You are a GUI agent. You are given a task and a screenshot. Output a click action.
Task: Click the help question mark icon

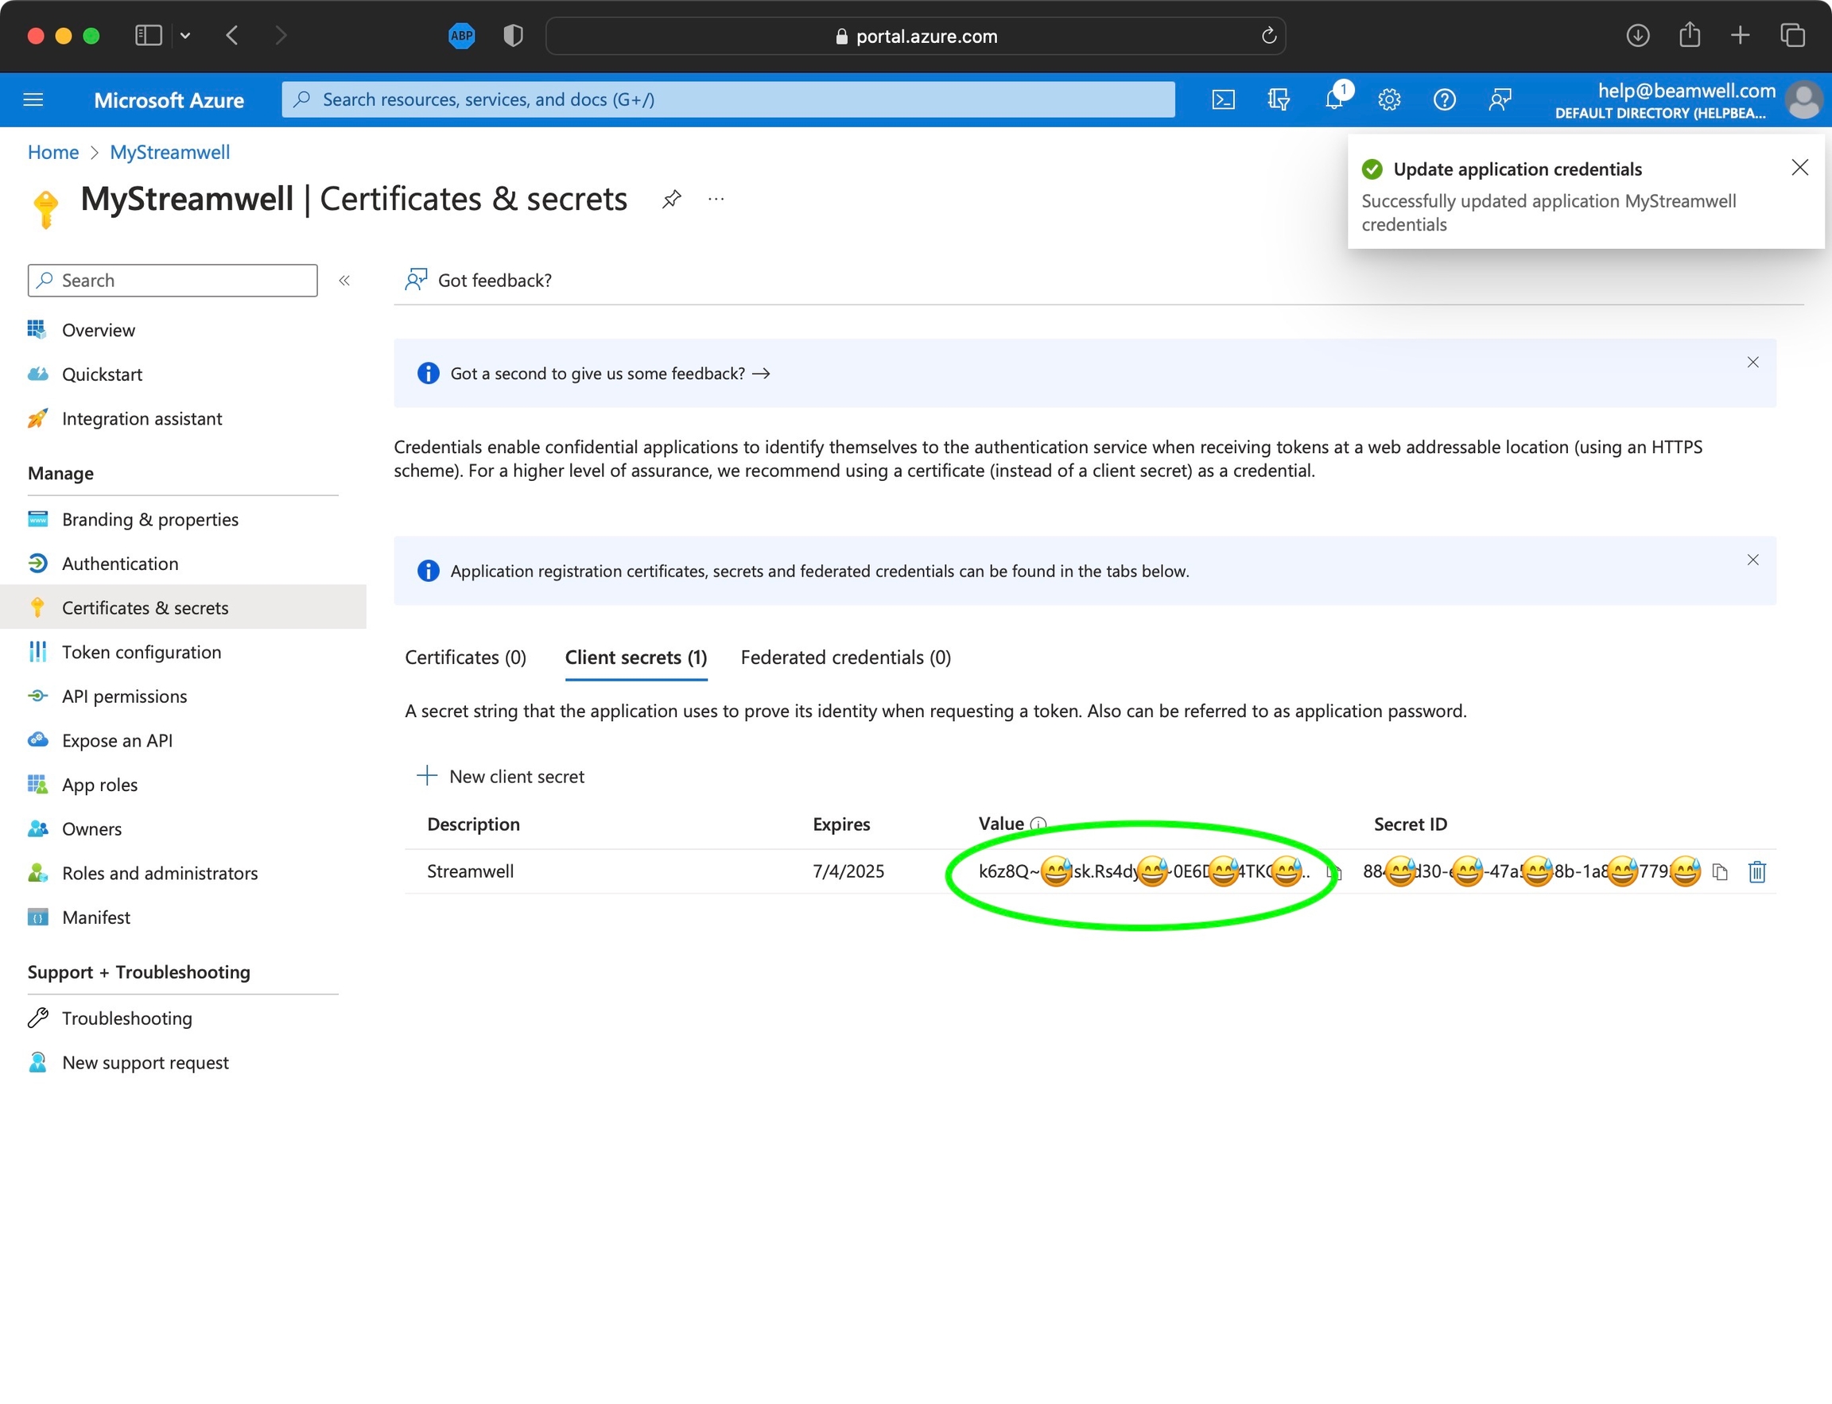[x=1444, y=100]
